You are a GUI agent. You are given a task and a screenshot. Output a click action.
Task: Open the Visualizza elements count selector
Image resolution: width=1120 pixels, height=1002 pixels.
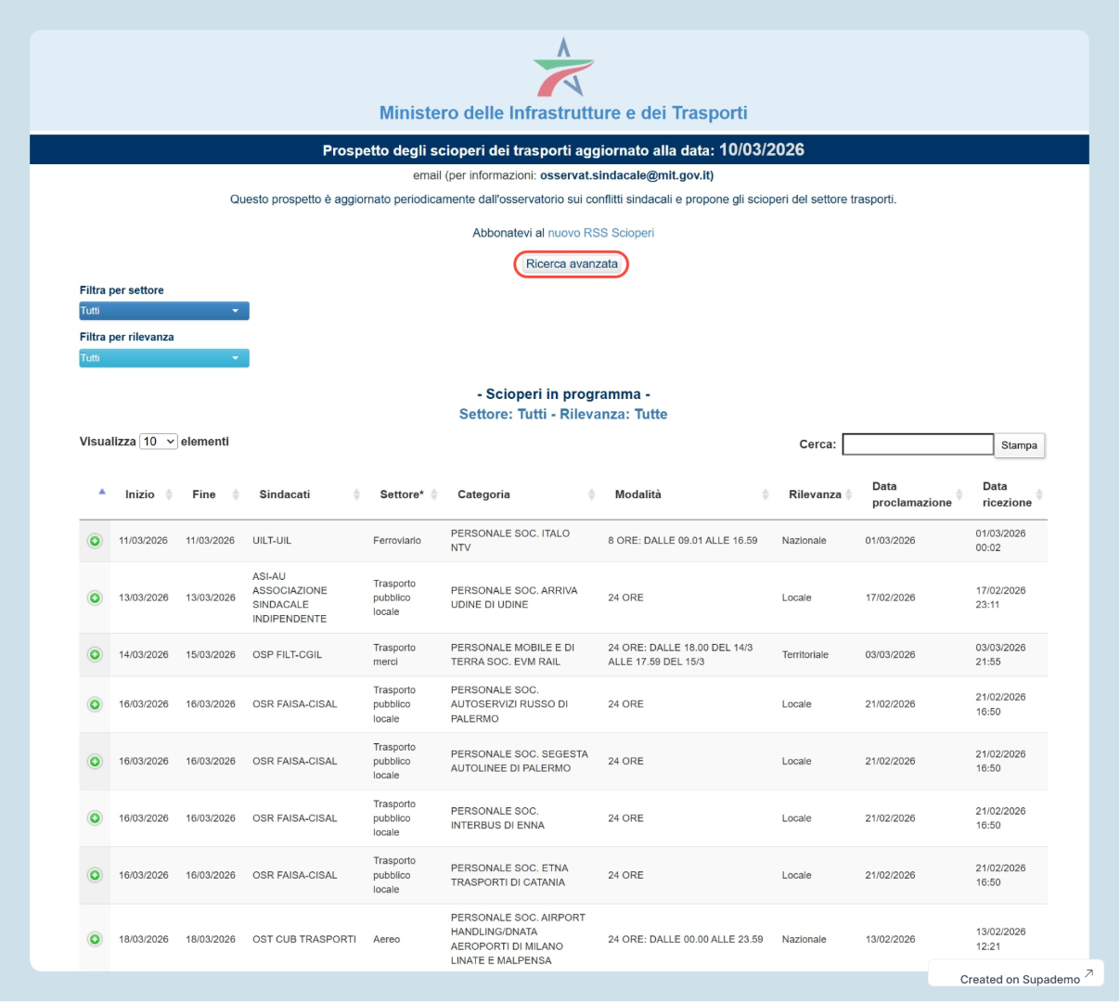tap(159, 442)
